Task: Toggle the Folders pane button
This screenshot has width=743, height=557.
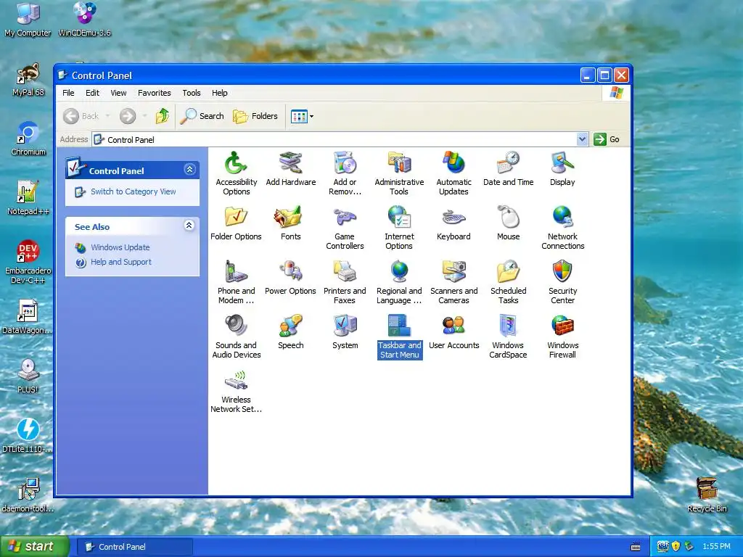Action: point(255,116)
